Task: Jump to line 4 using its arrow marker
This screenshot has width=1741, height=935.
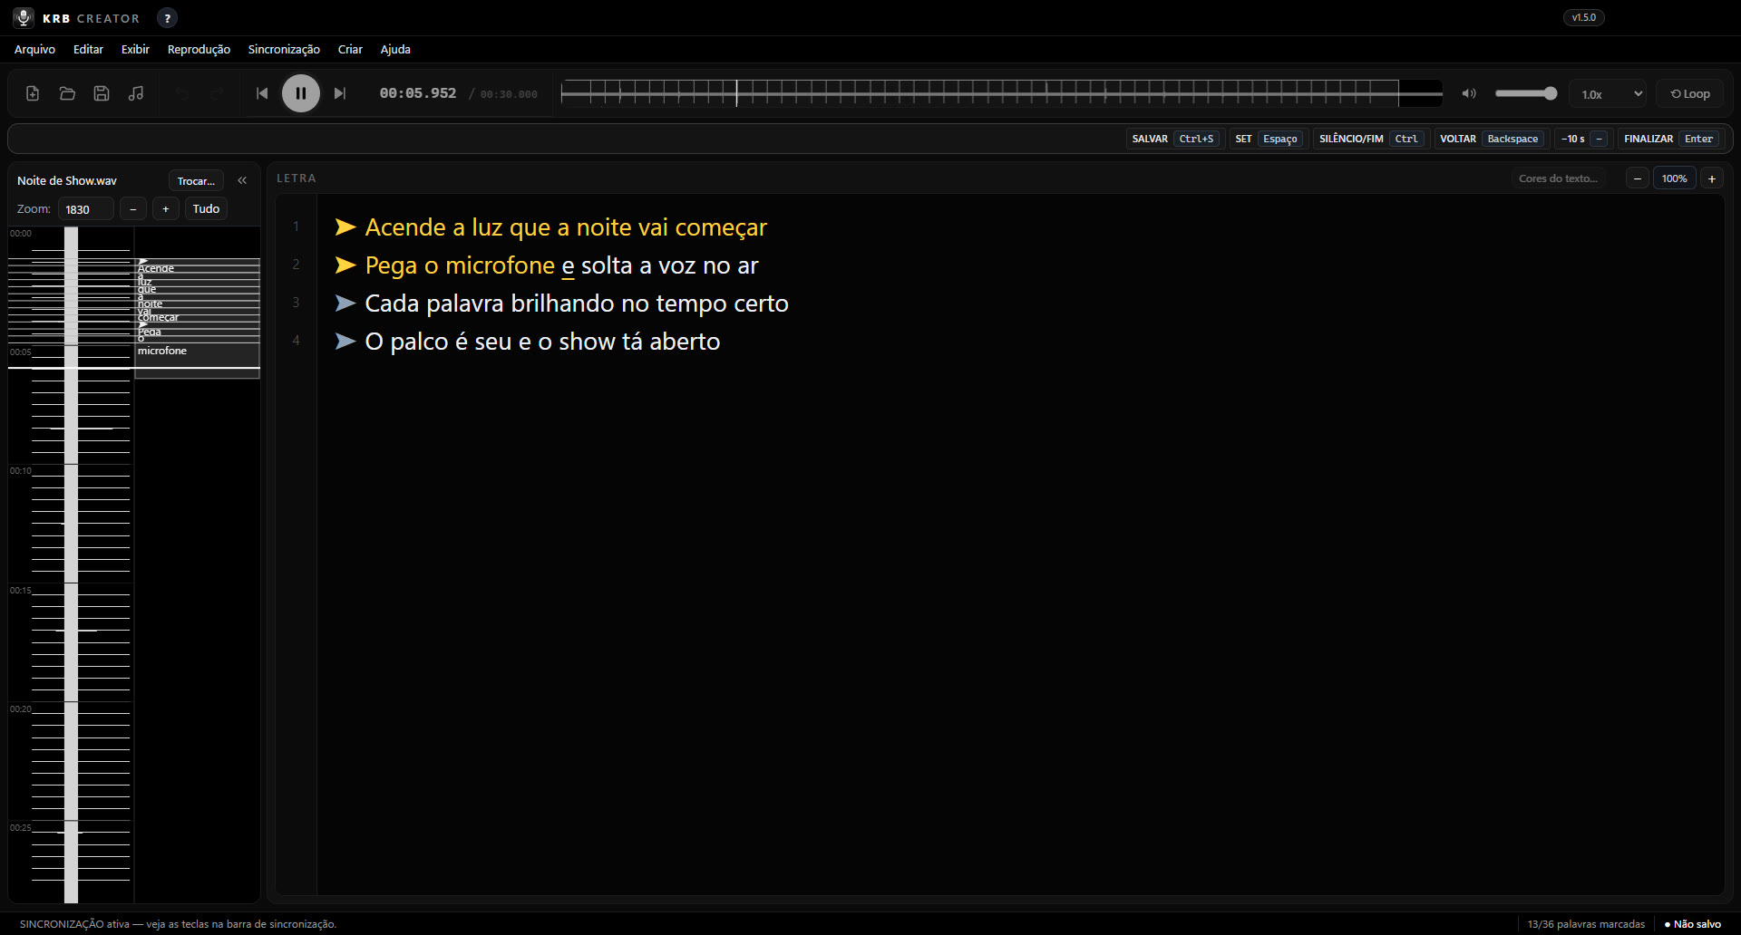Action: tap(345, 341)
